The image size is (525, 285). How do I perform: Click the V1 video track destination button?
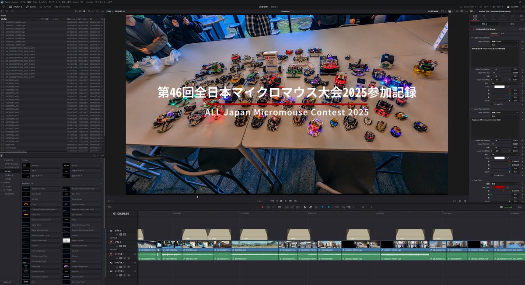[x=111, y=242]
